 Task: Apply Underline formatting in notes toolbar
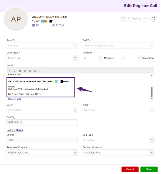pyautogui.click(x=20, y=71)
